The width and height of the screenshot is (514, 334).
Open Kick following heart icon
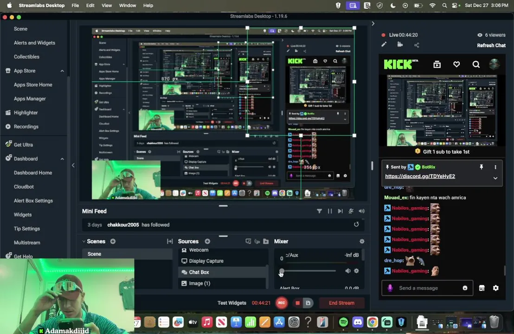coord(456,64)
